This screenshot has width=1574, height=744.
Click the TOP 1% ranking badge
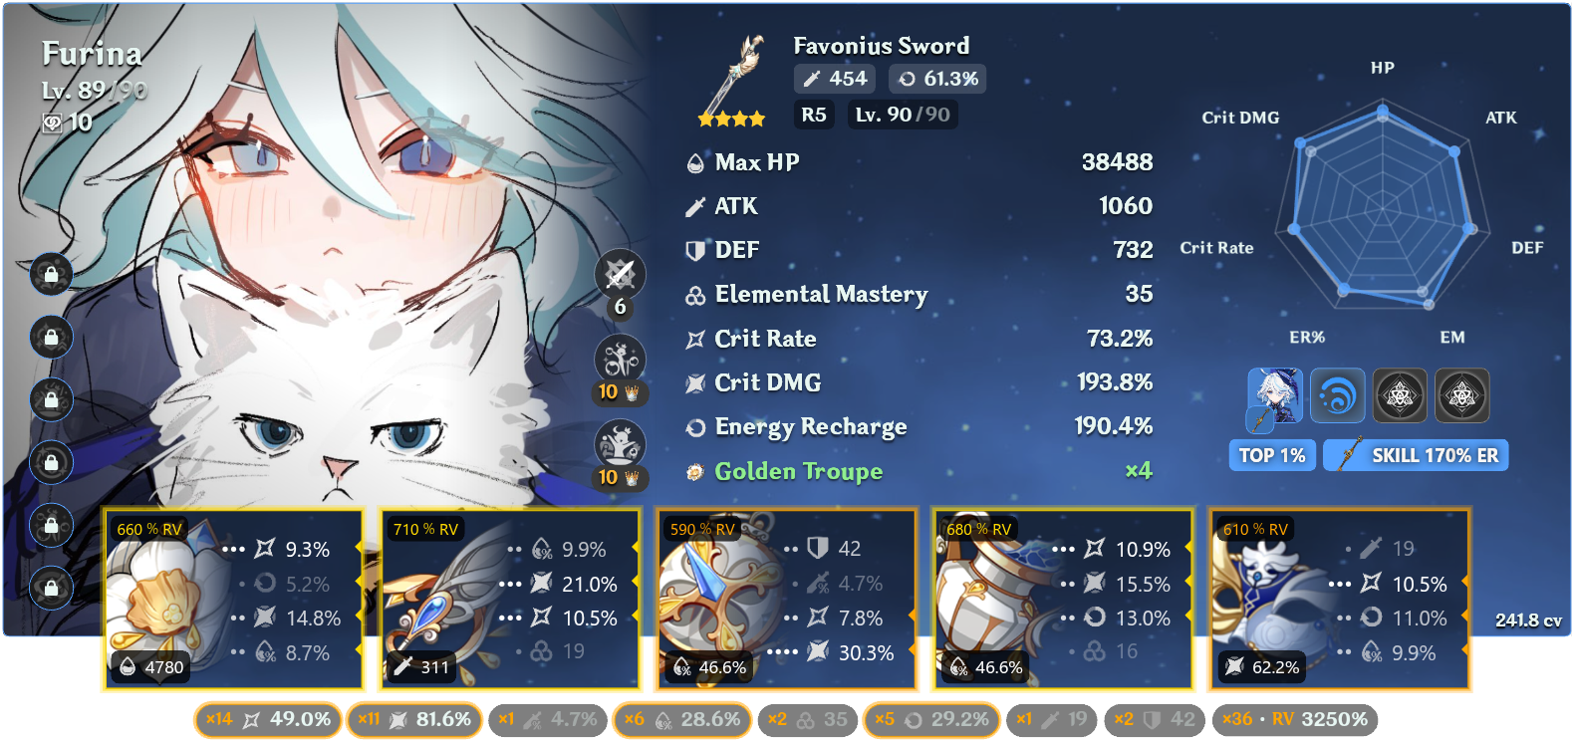[x=1272, y=455]
